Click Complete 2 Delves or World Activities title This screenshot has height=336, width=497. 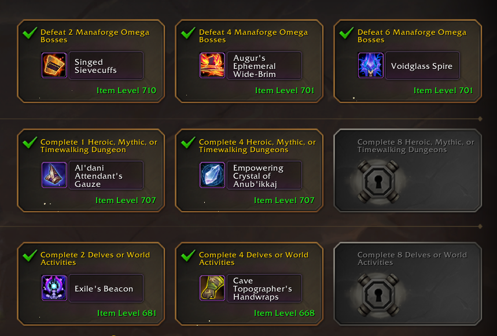[x=95, y=259]
